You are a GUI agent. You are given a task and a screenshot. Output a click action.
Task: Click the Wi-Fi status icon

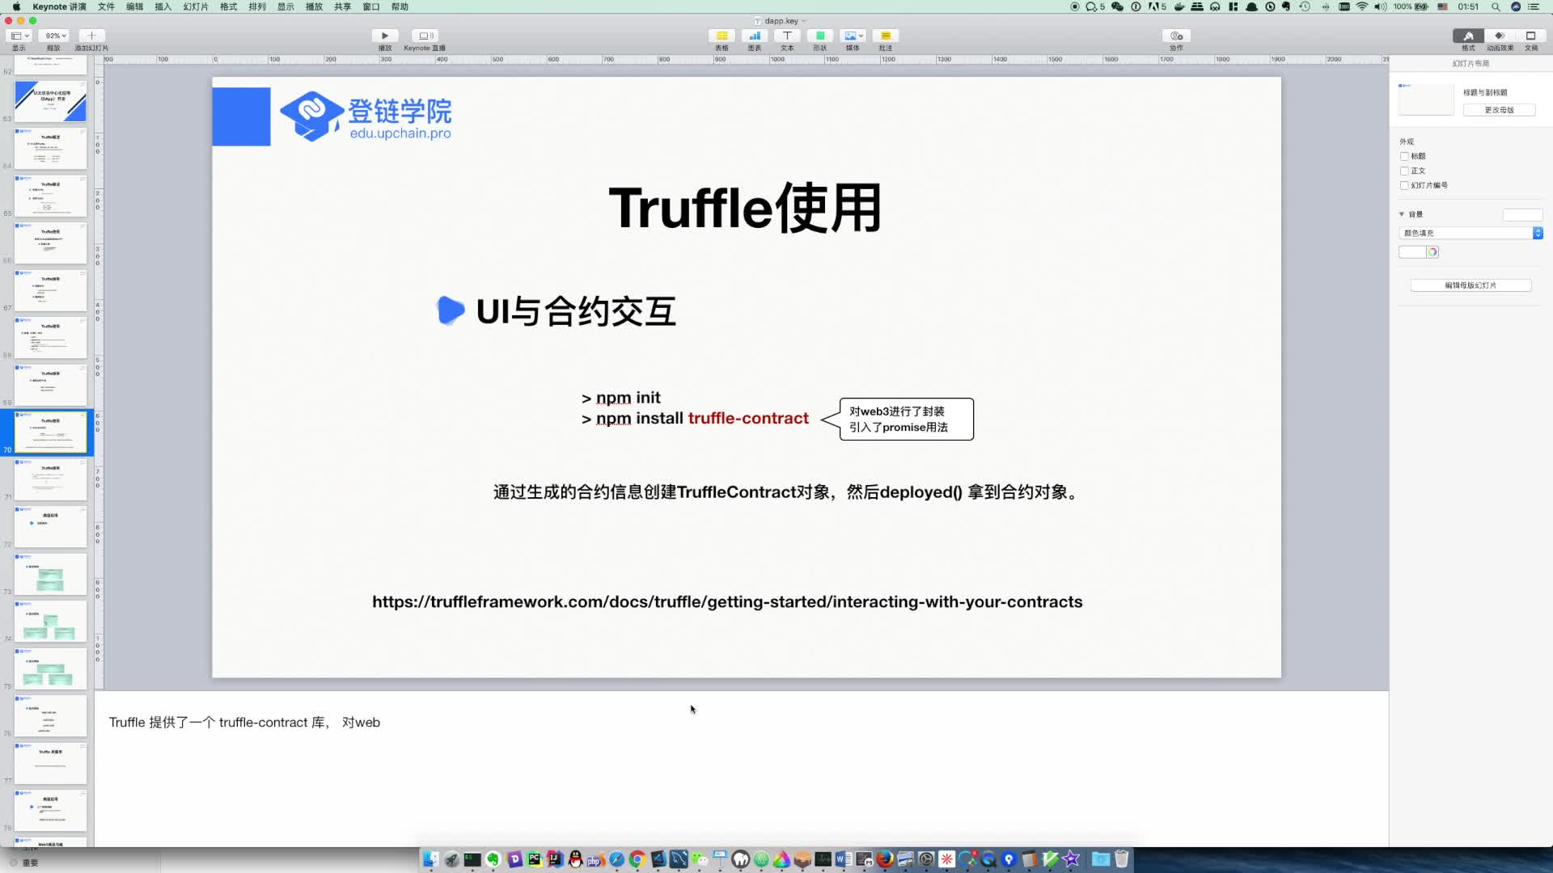pyautogui.click(x=1362, y=6)
